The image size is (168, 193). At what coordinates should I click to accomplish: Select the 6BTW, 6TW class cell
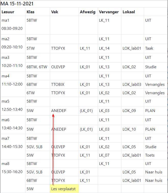[37, 67]
